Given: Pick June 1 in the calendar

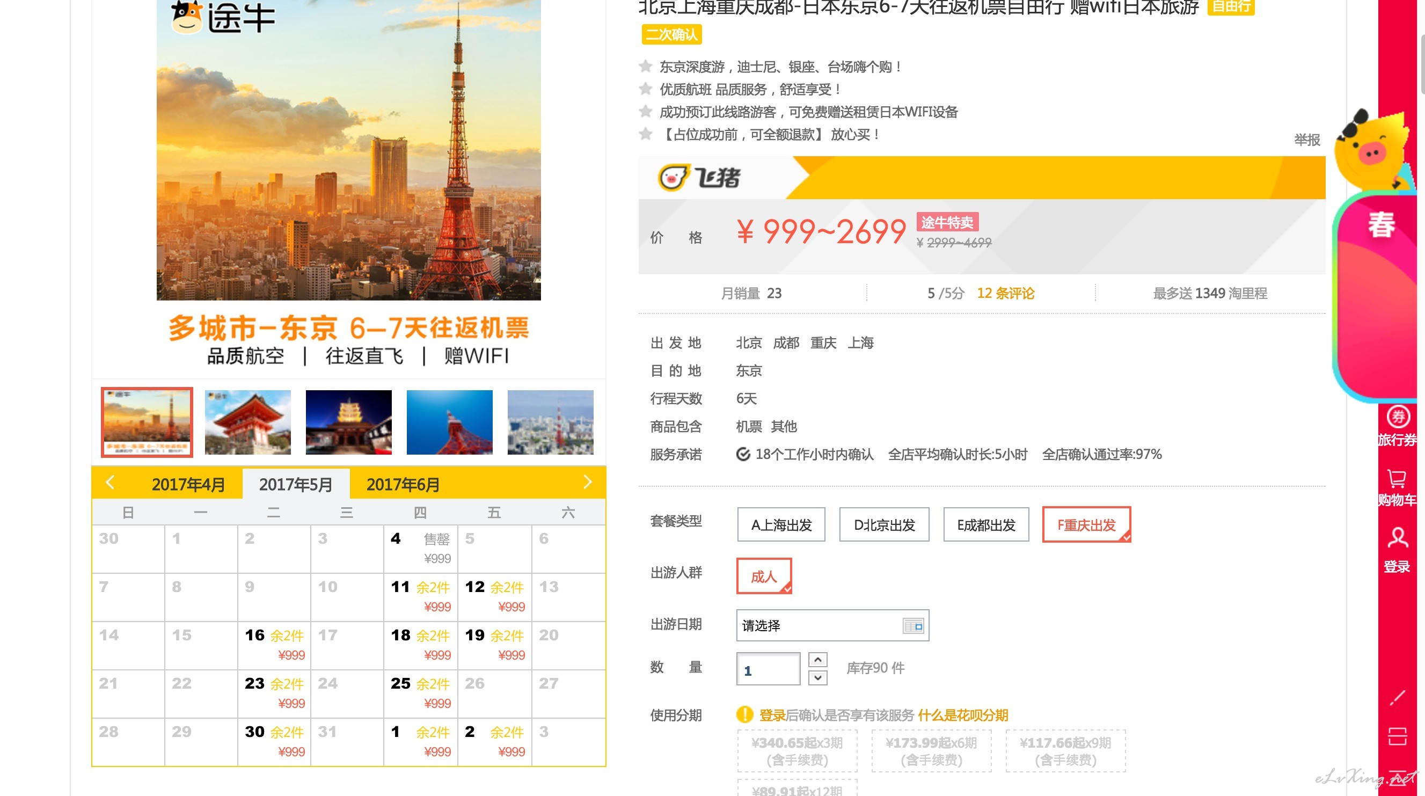Looking at the screenshot, I should pyautogui.click(x=420, y=742).
